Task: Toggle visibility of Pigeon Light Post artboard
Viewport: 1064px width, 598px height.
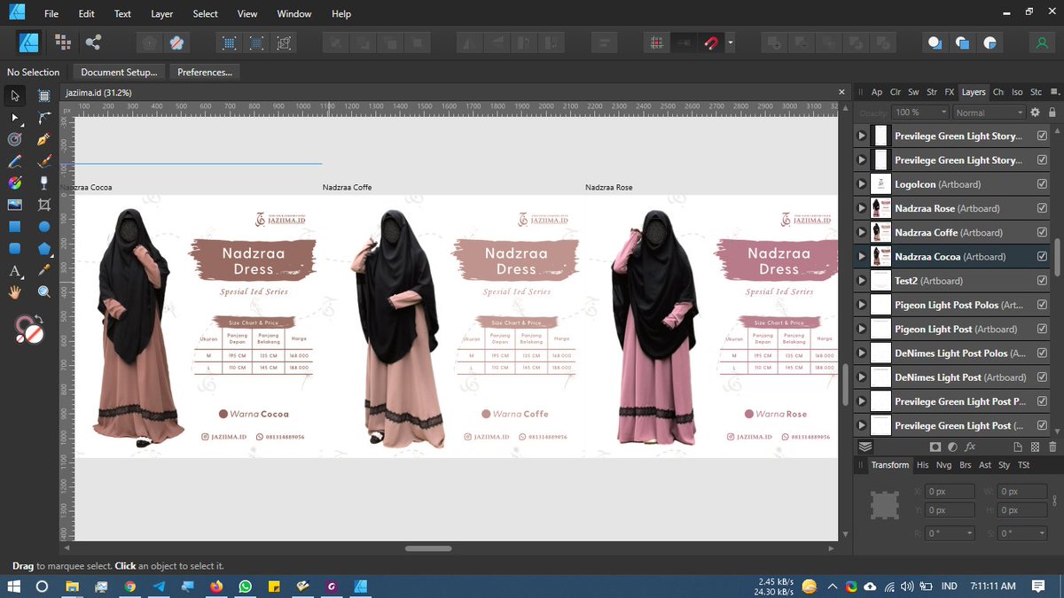Action: [1042, 329]
